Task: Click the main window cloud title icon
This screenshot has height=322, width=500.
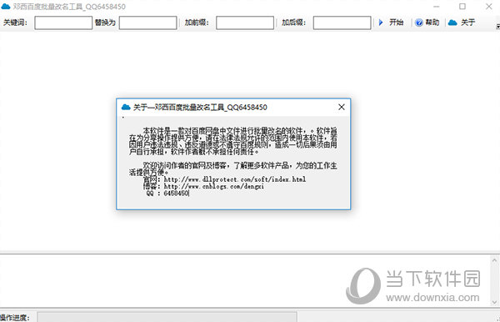Action: pyautogui.click(x=6, y=6)
